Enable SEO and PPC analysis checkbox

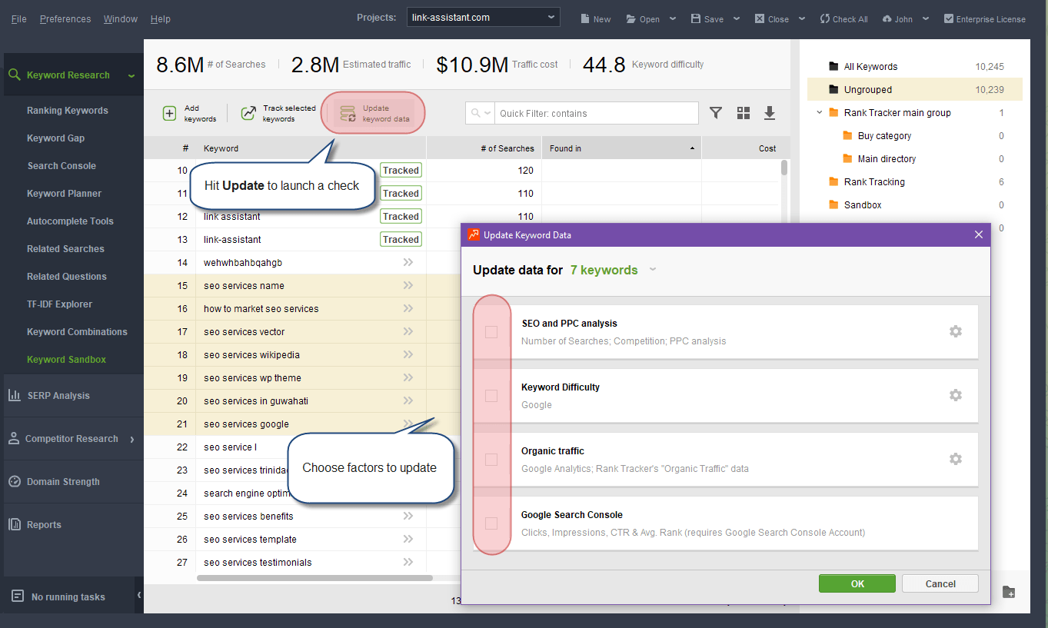[x=491, y=332]
